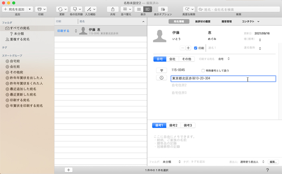Click the 印刷 printer icon in toolbar
This screenshot has width=282, height=174.
tap(40, 9)
